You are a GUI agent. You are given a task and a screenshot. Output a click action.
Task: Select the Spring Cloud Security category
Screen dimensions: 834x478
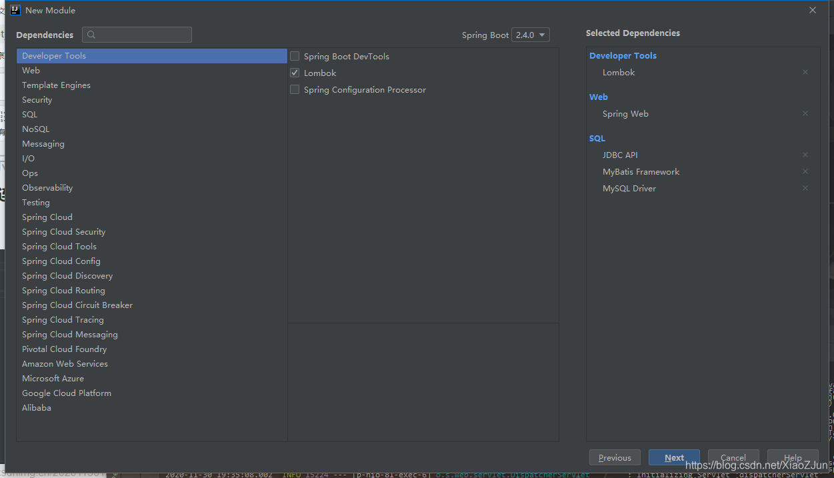[x=152, y=232]
